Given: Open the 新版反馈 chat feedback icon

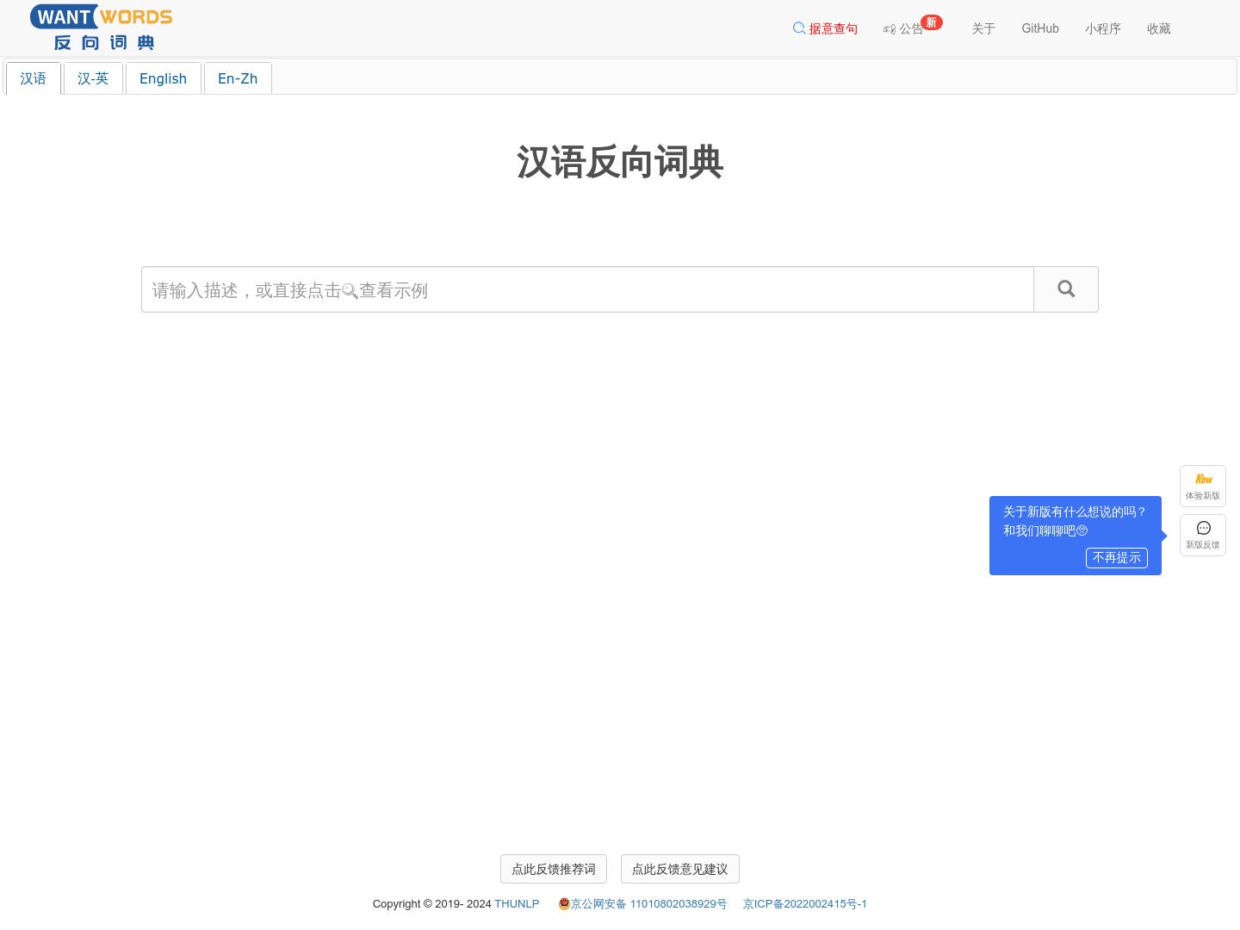Looking at the screenshot, I should click(1203, 536).
